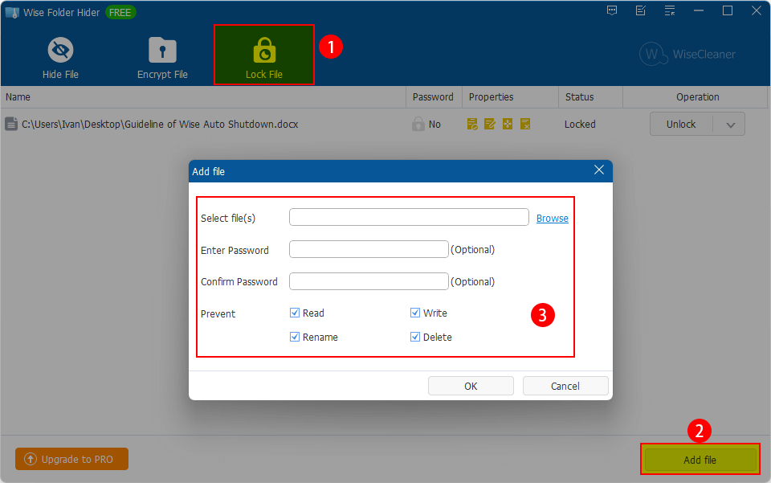This screenshot has height=483, width=771.
Task: Click the Locked status text
Action: click(580, 124)
